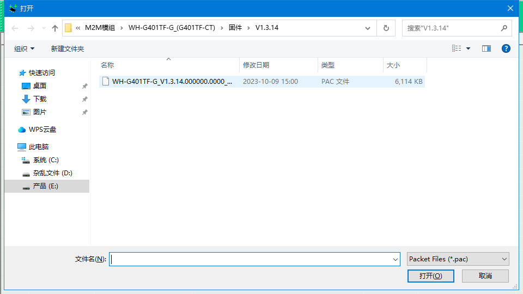Open the 组织 menu
The image size is (523, 294).
pyautogui.click(x=24, y=48)
